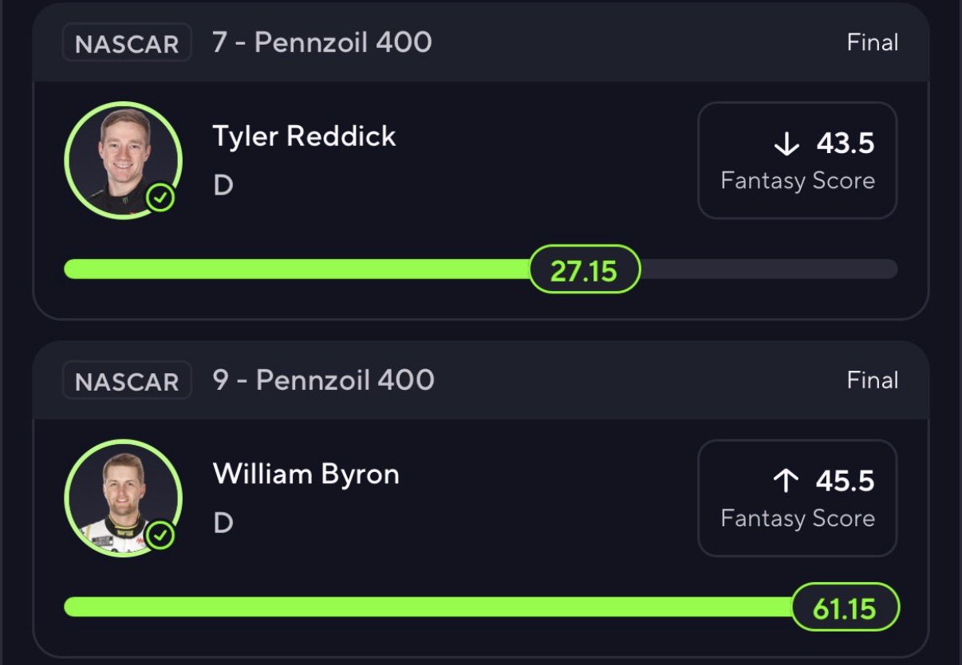Screen dimensions: 962x665
Task: Click the Final status on Byron's card
Action: [x=872, y=380]
